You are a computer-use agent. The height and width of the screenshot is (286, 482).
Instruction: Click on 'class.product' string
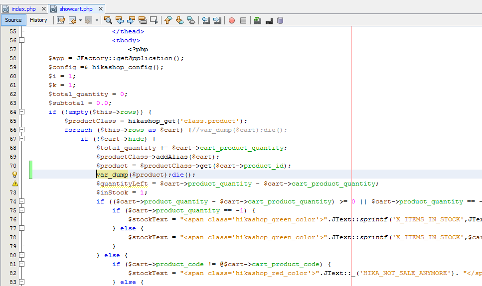tap(210, 121)
